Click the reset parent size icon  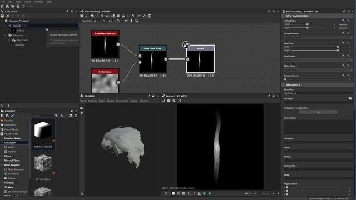coord(118,21)
